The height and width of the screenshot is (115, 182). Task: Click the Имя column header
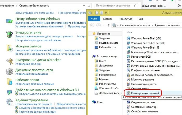[129, 32]
